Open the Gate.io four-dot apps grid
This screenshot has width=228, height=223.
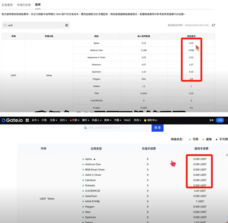point(27,120)
